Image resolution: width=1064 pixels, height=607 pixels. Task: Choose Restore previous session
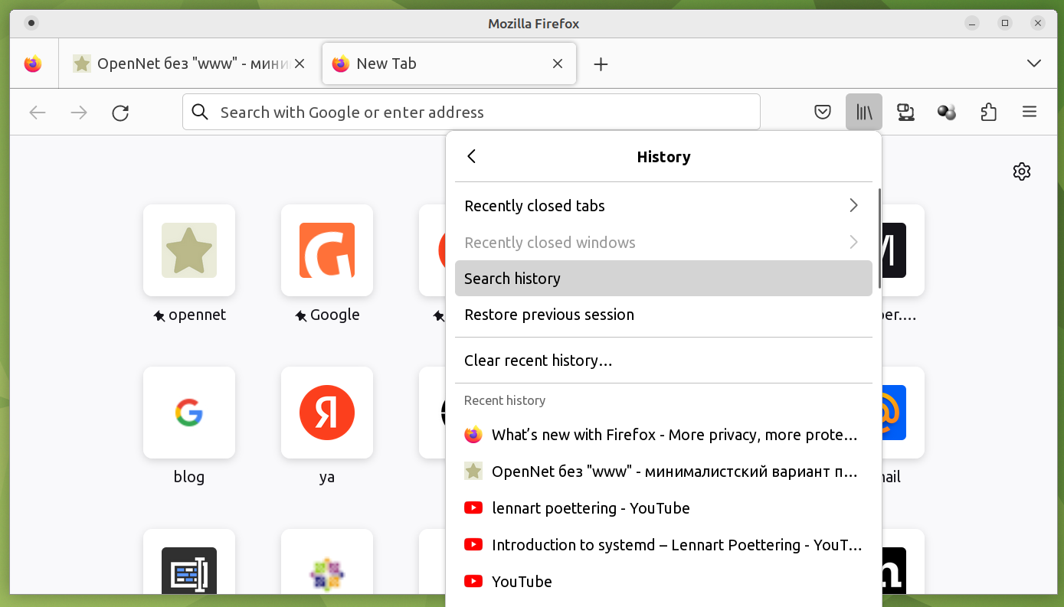point(663,315)
